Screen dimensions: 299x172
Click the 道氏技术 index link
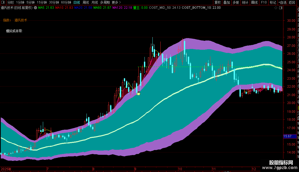coord(21,20)
